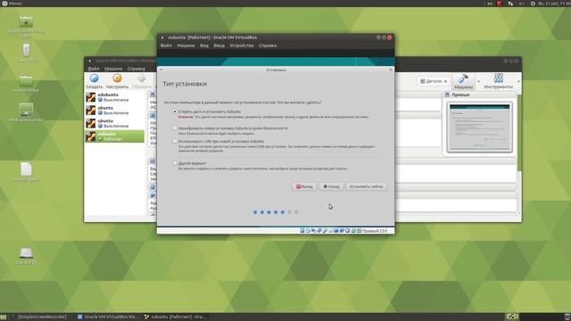The image size is (571, 321).
Task: Click last installer progress dot
Action: (x=296, y=212)
